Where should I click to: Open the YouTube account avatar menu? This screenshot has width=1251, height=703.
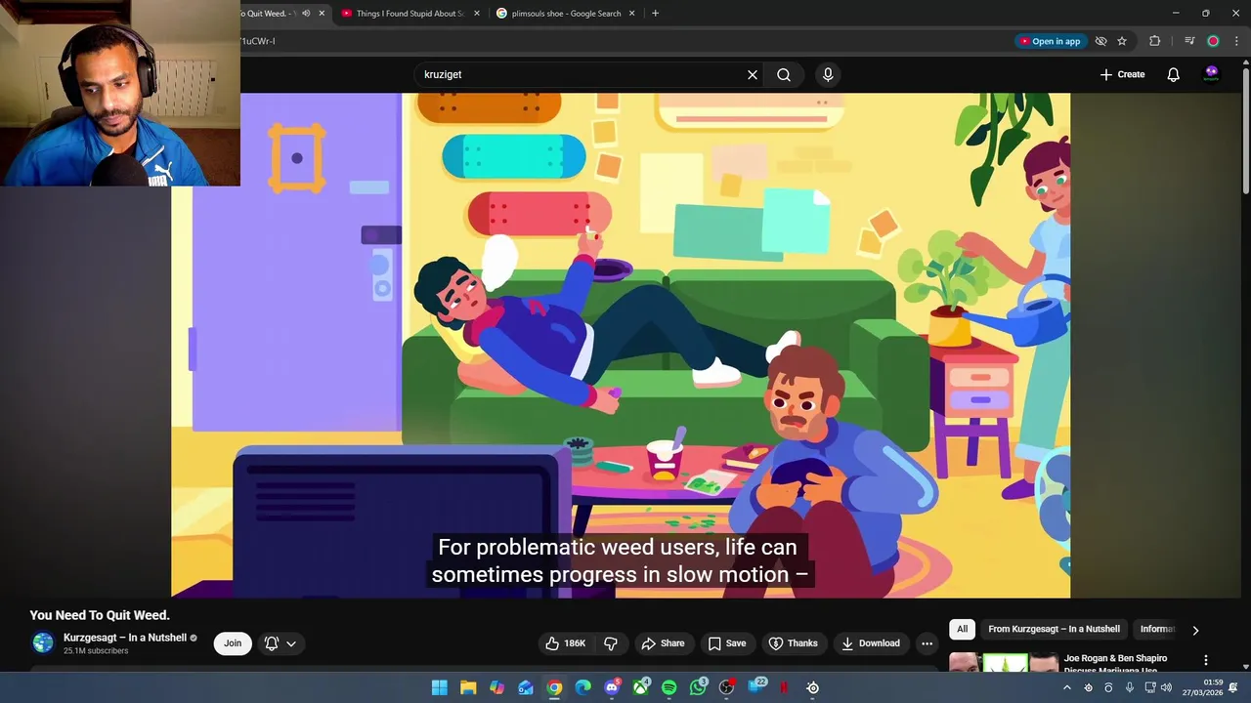pos(1212,74)
